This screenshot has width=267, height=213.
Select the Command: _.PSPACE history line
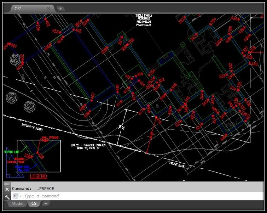33,189
